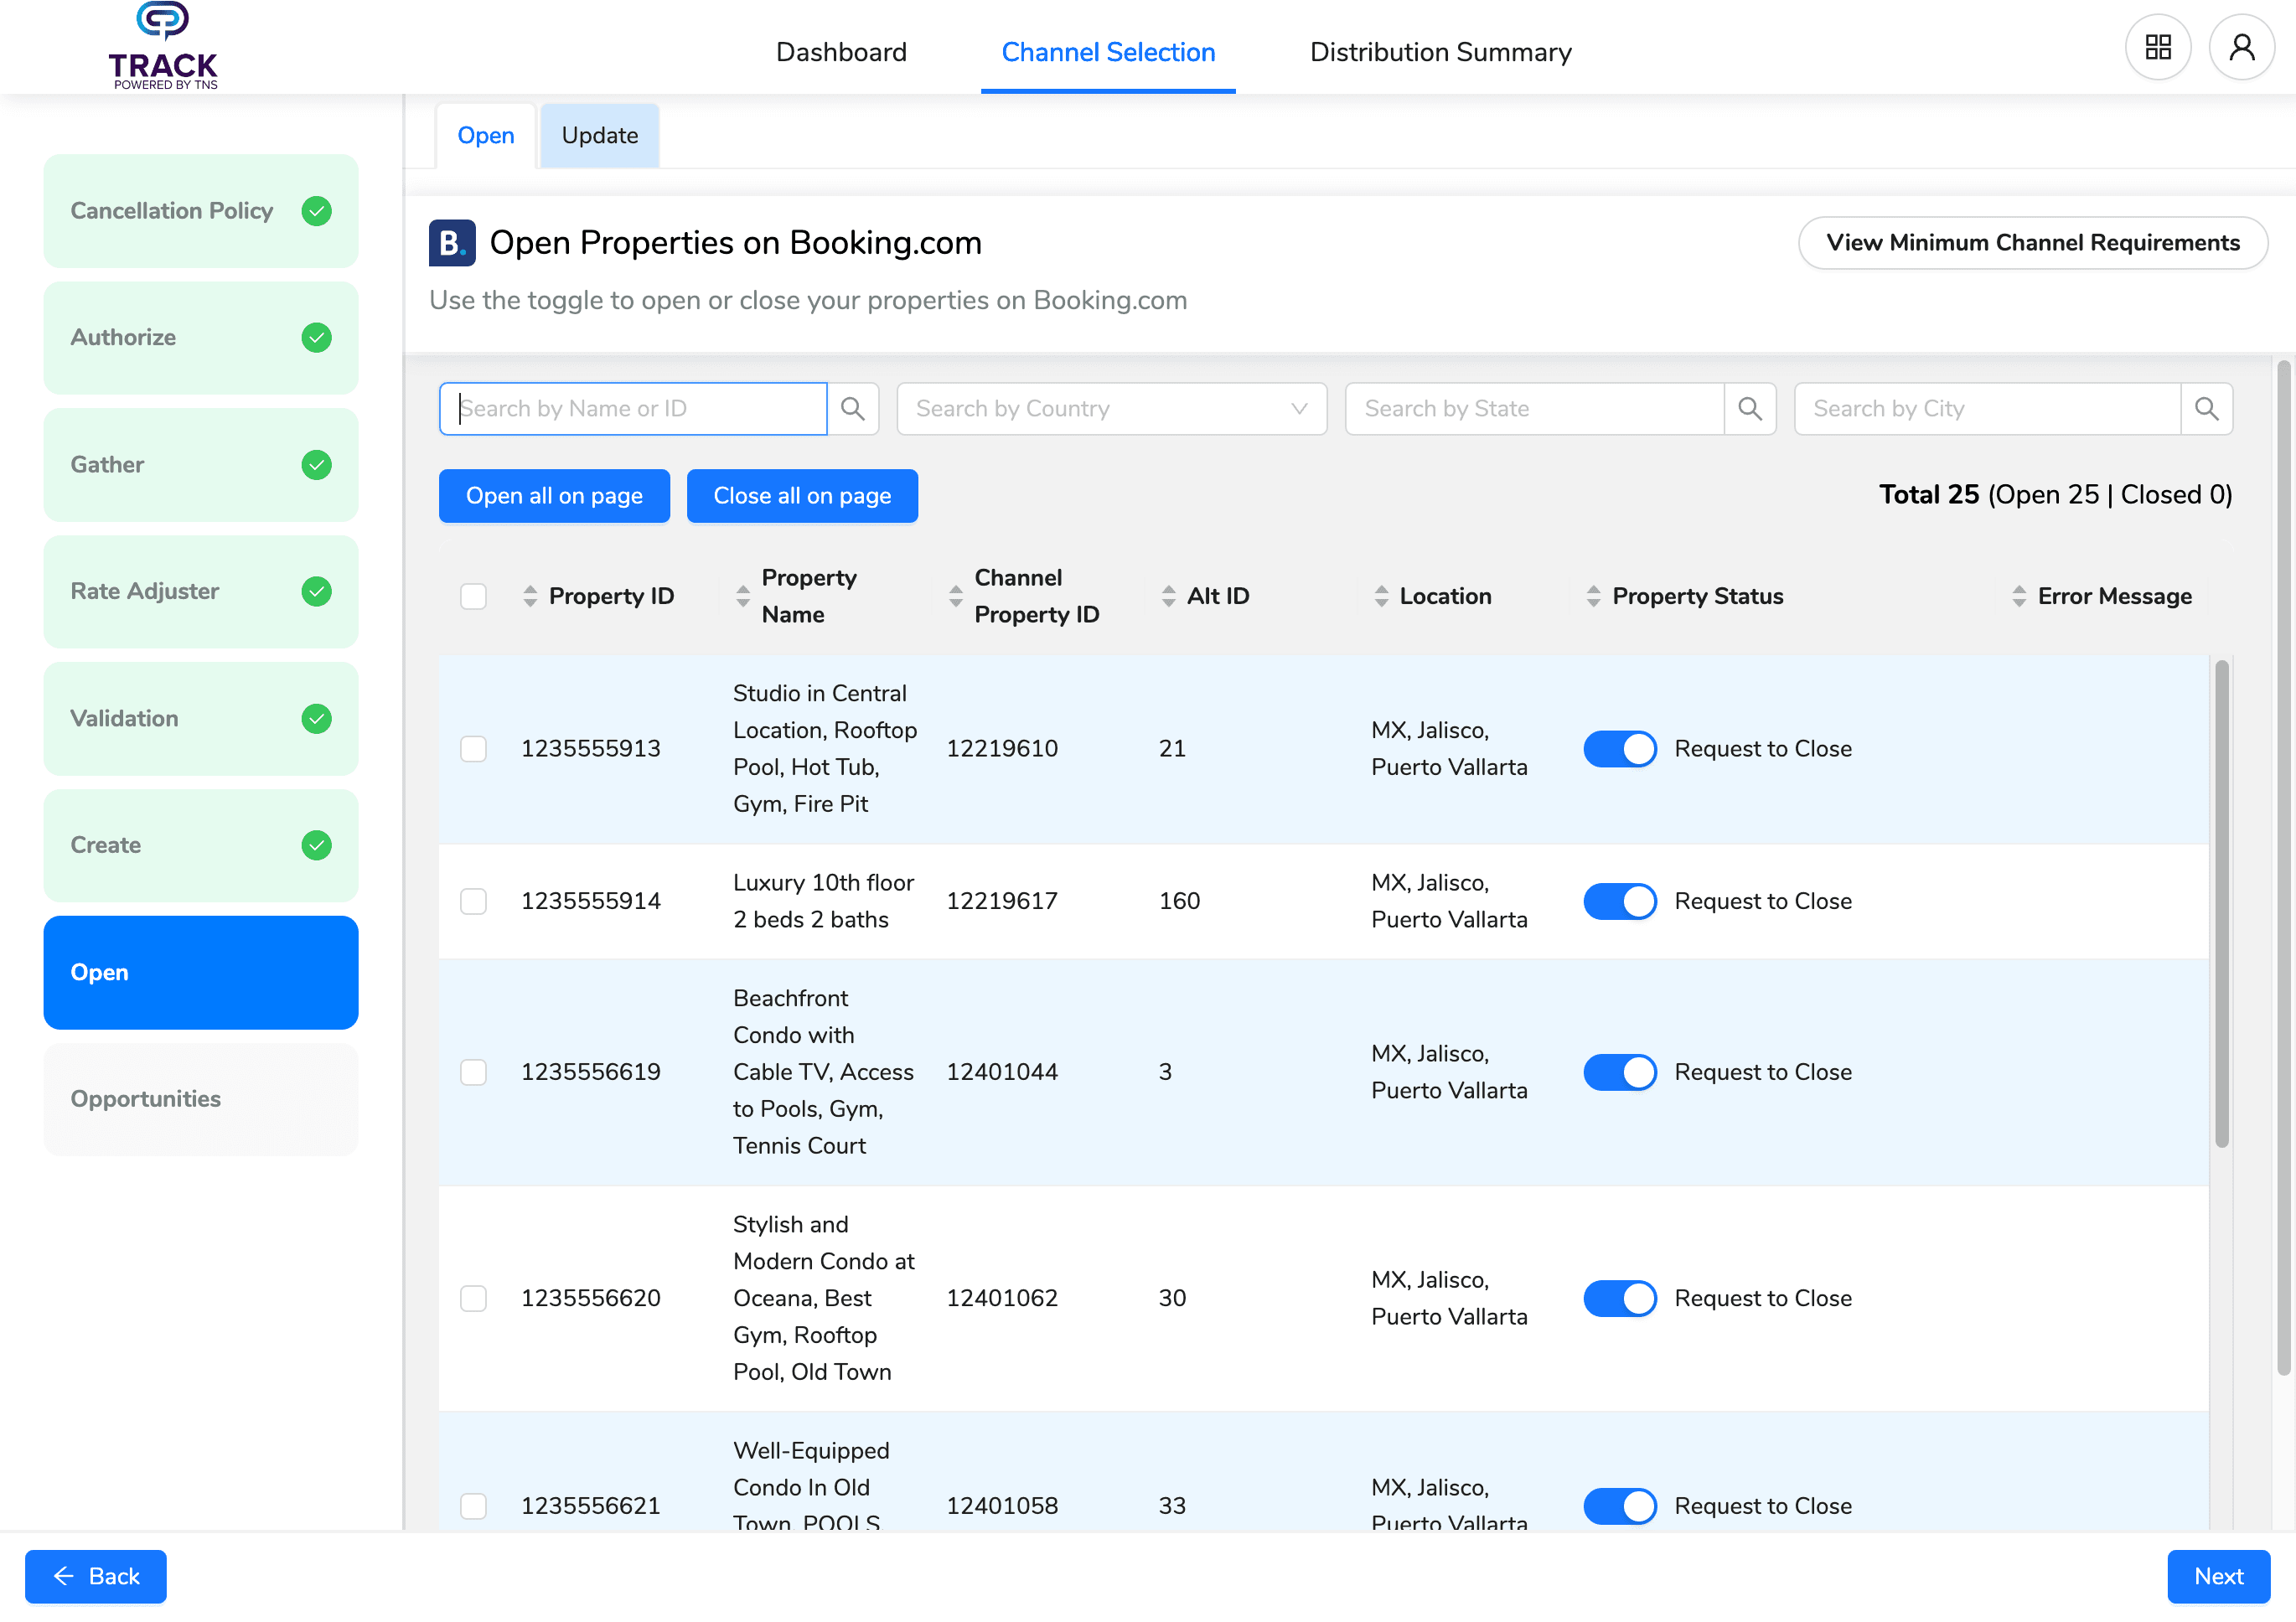Go to the Dashboard tab
2296x1622 pixels.
point(842,52)
